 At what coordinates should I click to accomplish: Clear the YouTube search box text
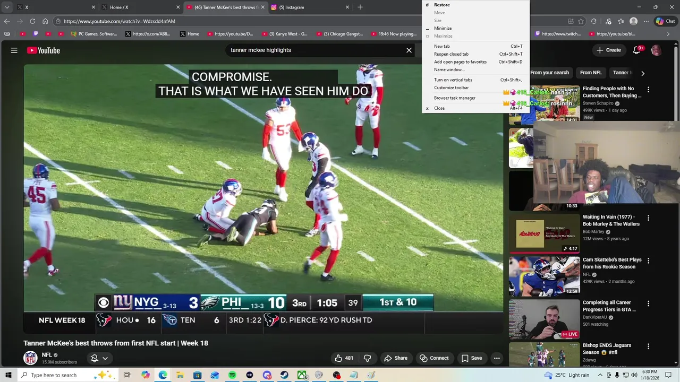click(409, 50)
